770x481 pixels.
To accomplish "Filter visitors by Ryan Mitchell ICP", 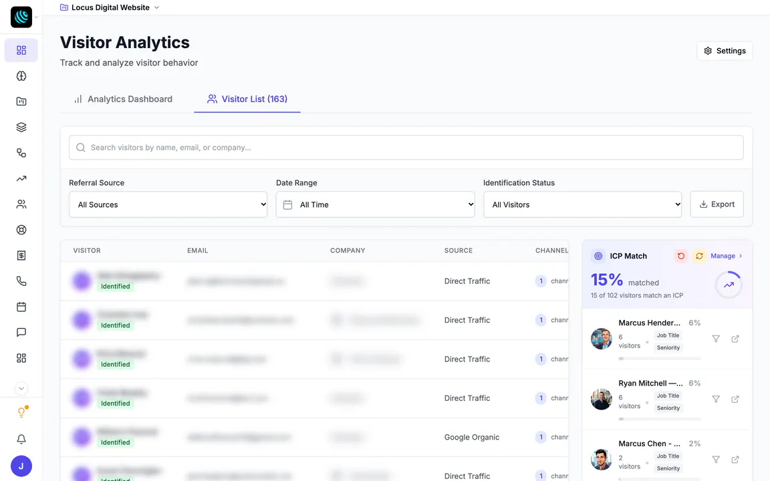I will [716, 399].
